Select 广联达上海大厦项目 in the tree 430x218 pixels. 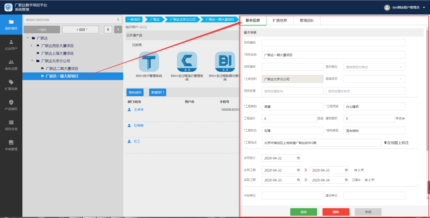tap(57, 53)
